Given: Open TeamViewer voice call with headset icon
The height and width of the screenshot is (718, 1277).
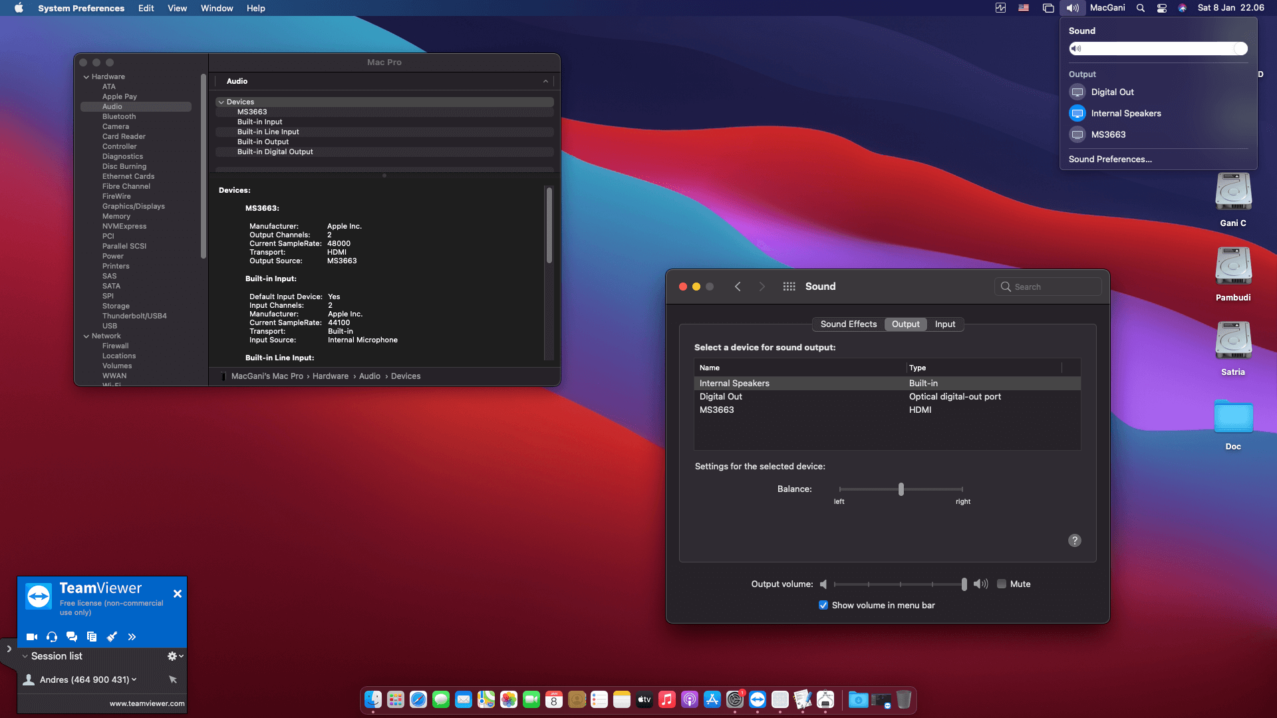Looking at the screenshot, I should (51, 637).
